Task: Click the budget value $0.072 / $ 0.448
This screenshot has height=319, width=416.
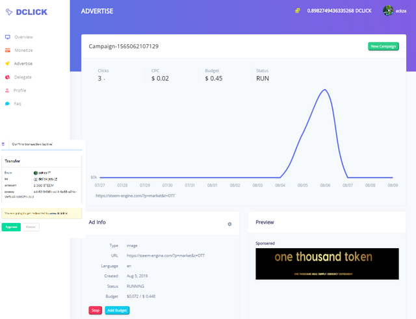Action: 141,296
